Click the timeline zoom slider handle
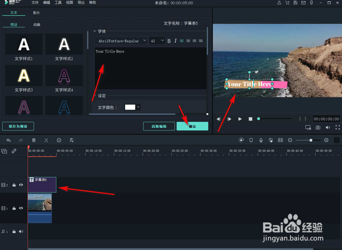Image resolution: width=342 pixels, height=250 pixels. (x=311, y=140)
